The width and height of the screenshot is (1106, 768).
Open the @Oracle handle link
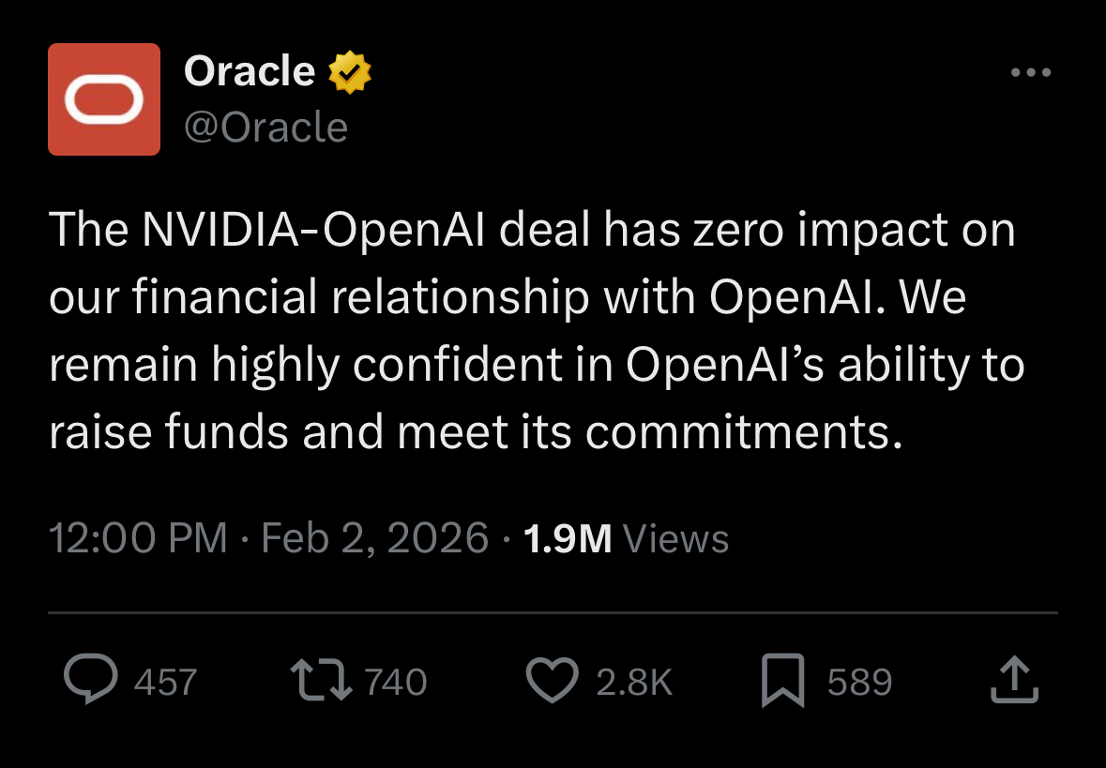[x=266, y=127]
